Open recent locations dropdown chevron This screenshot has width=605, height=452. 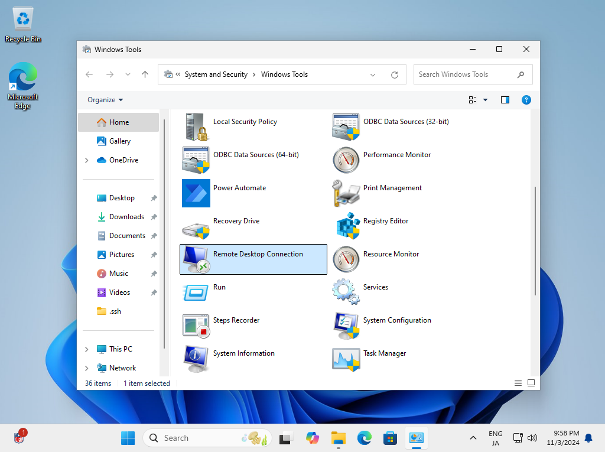pyautogui.click(x=128, y=74)
